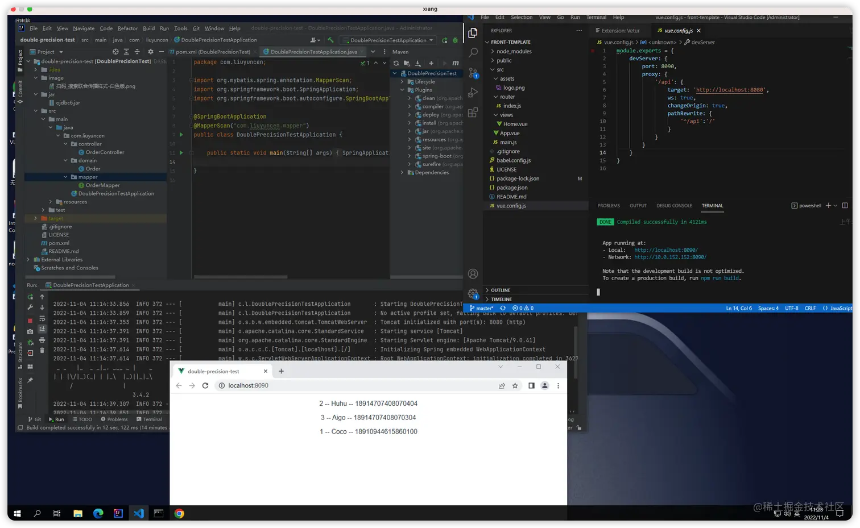Start debug with the IntelliJ bug icon
860x528 pixels.
pyautogui.click(x=454, y=40)
